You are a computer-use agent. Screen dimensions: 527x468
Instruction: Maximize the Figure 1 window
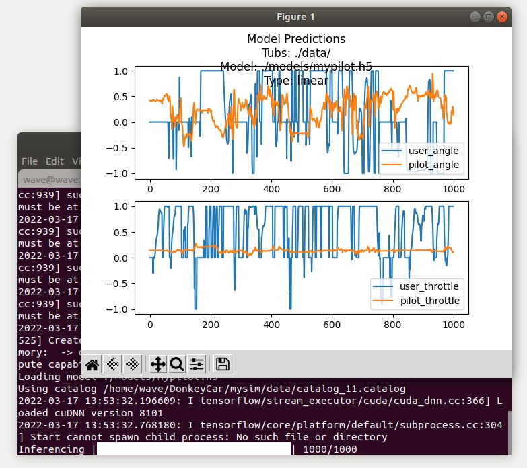click(x=489, y=17)
